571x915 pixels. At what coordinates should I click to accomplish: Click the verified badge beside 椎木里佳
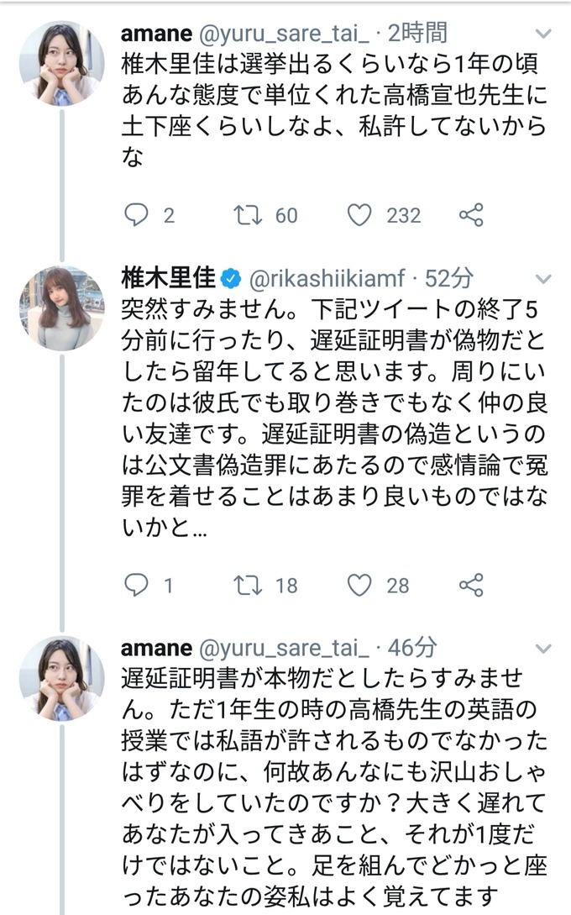click(230, 278)
